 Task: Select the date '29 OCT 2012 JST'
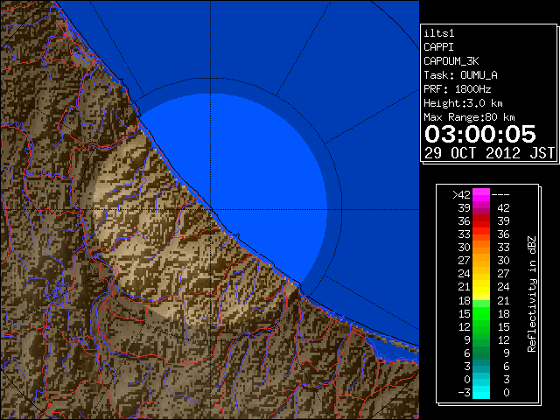point(489,153)
